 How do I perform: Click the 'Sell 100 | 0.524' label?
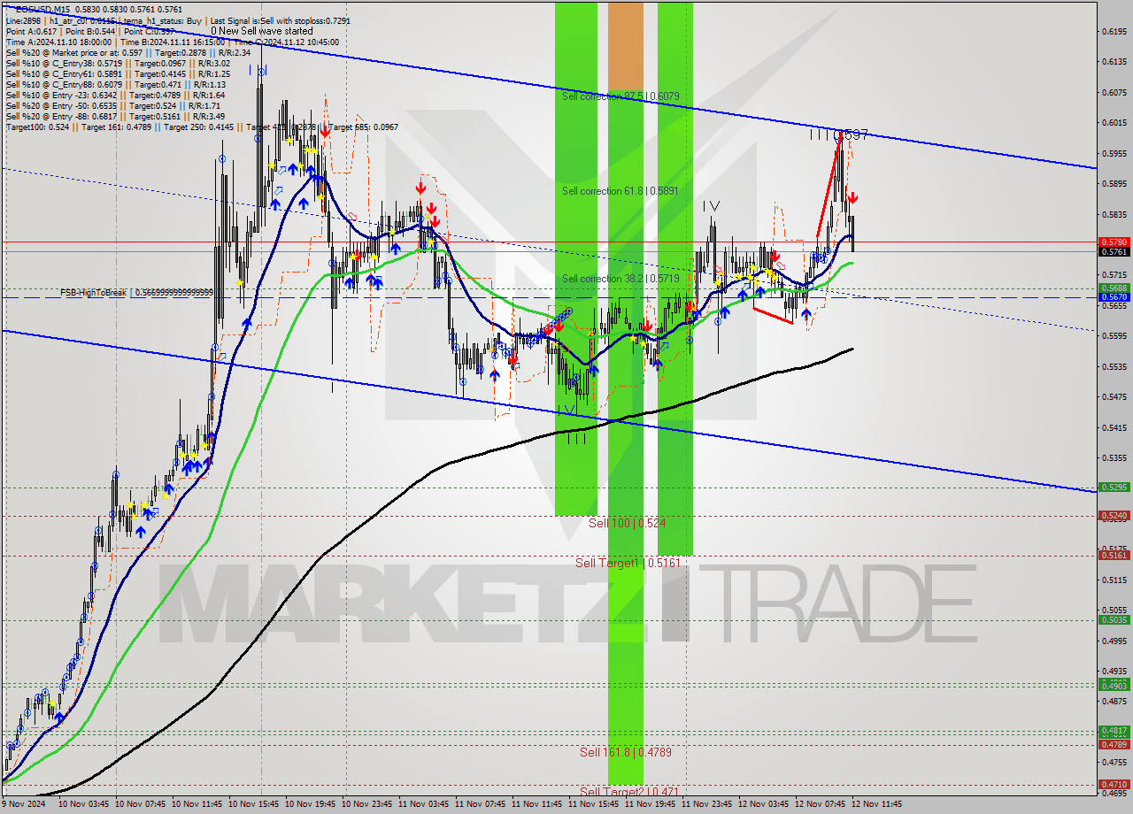pos(627,523)
